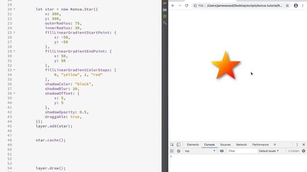Click the shadowBlur: 10 line
This screenshot has width=307, height=172.
[62, 89]
